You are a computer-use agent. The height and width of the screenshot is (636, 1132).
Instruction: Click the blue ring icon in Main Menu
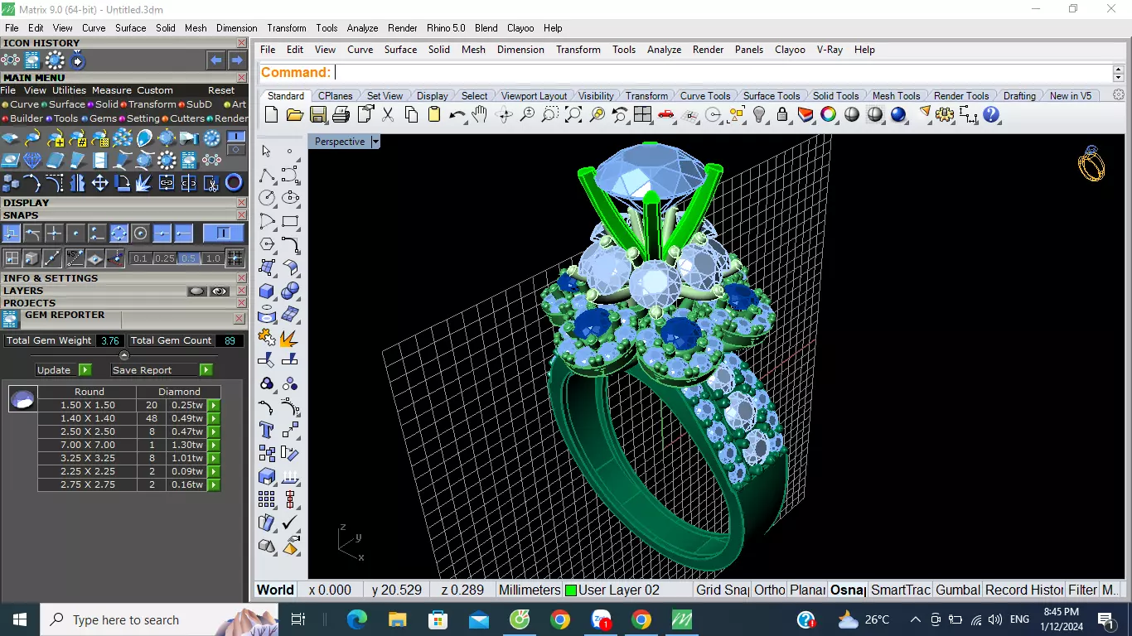234,182
